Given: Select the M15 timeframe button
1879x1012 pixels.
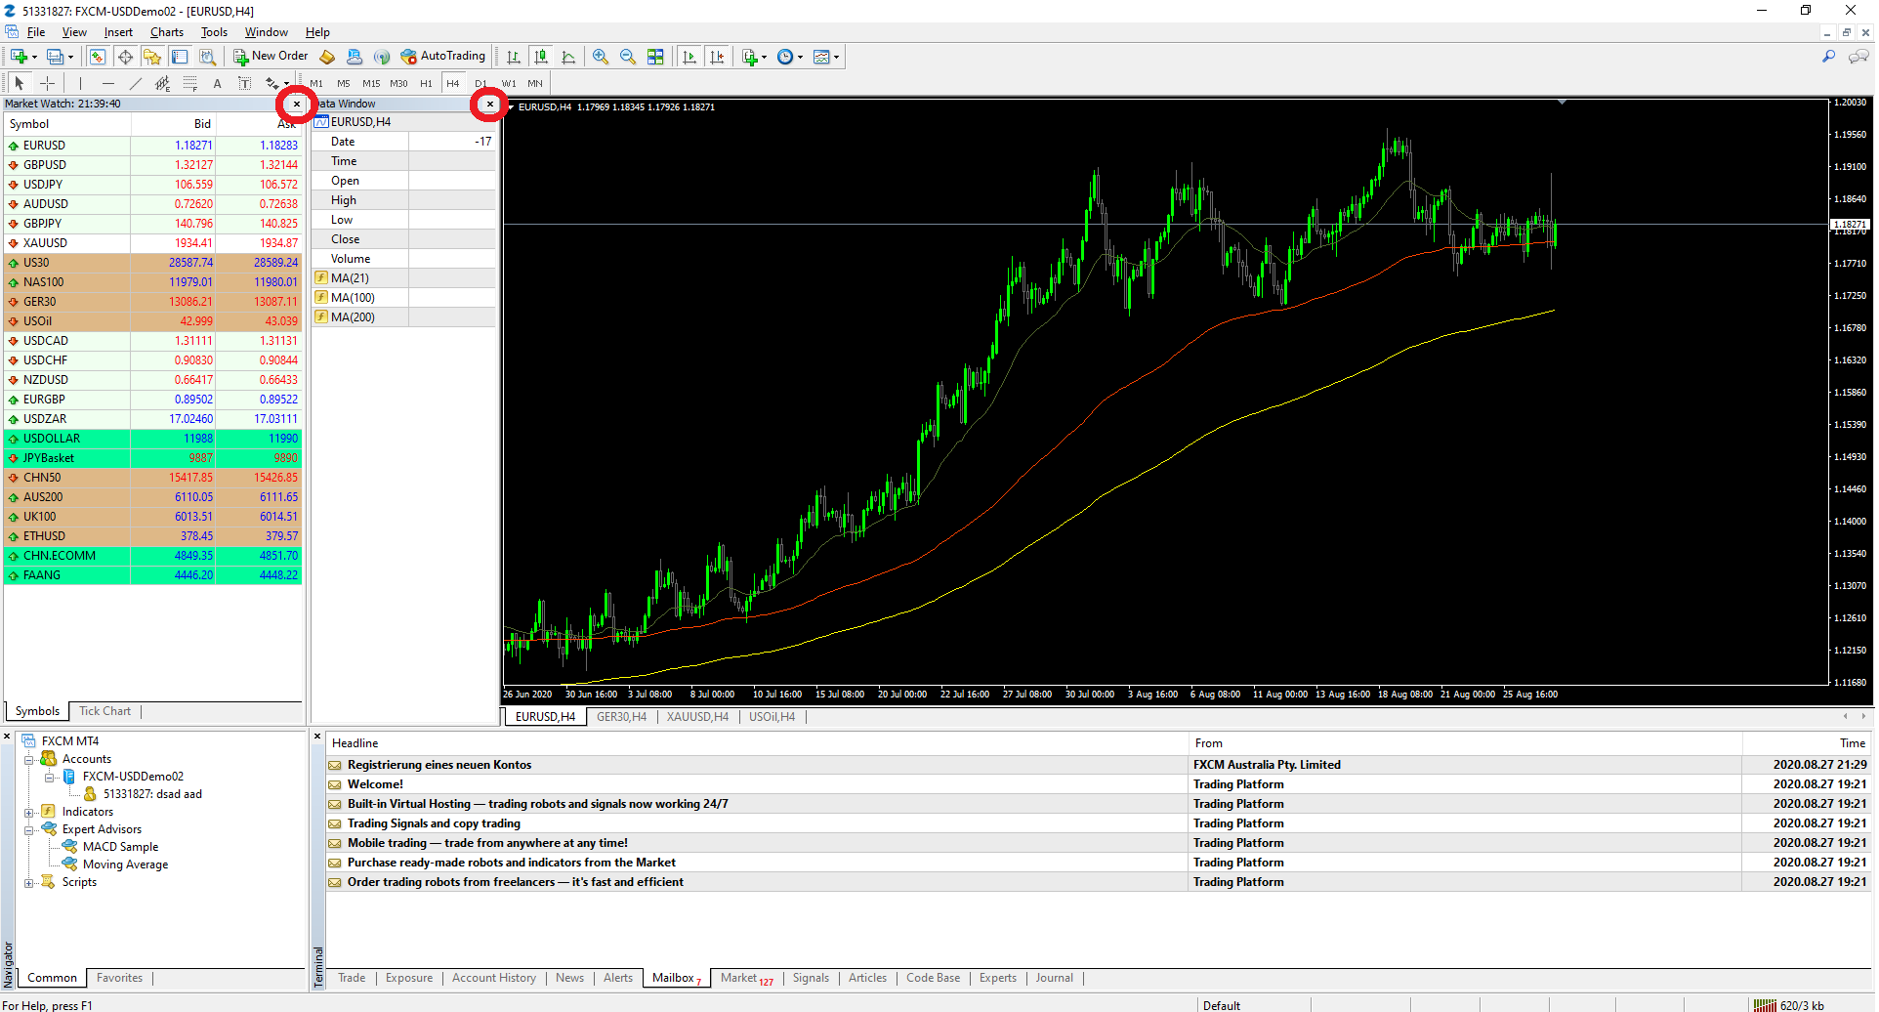Looking at the screenshot, I should pos(371,83).
